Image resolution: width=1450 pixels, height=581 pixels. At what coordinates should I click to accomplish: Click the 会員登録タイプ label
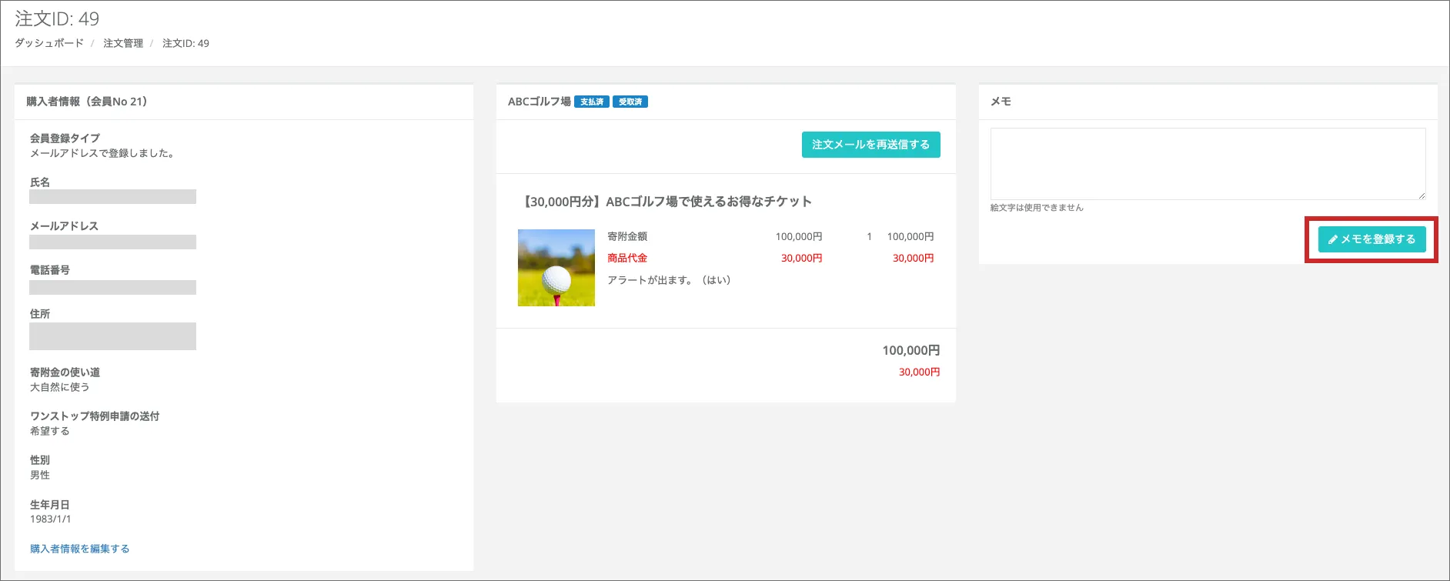point(65,139)
